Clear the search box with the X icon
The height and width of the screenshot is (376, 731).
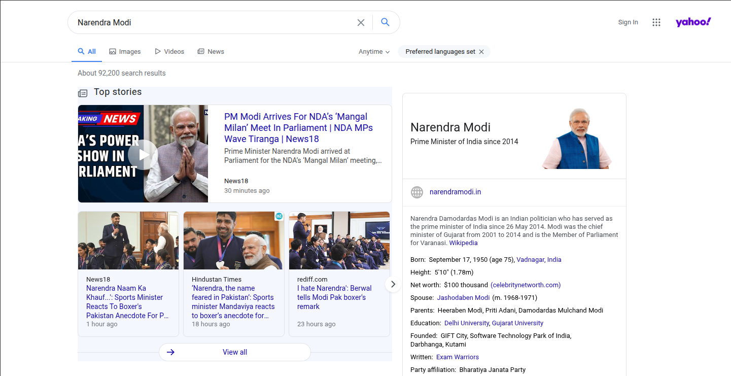tap(361, 22)
